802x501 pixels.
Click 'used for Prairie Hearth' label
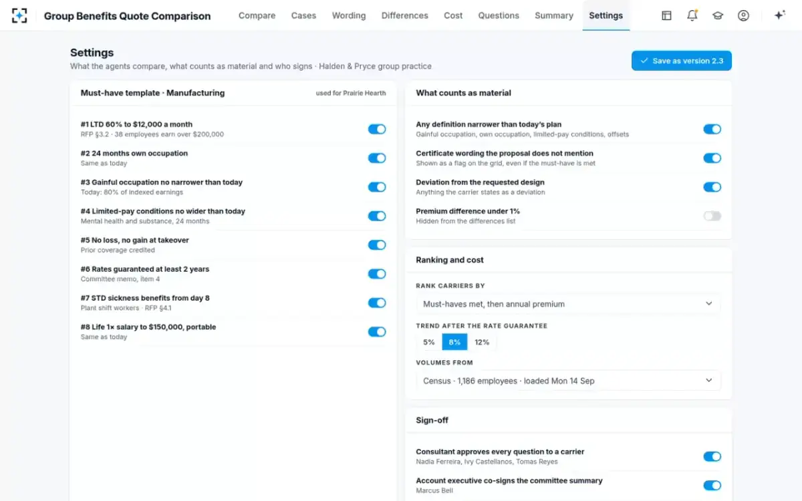(351, 93)
